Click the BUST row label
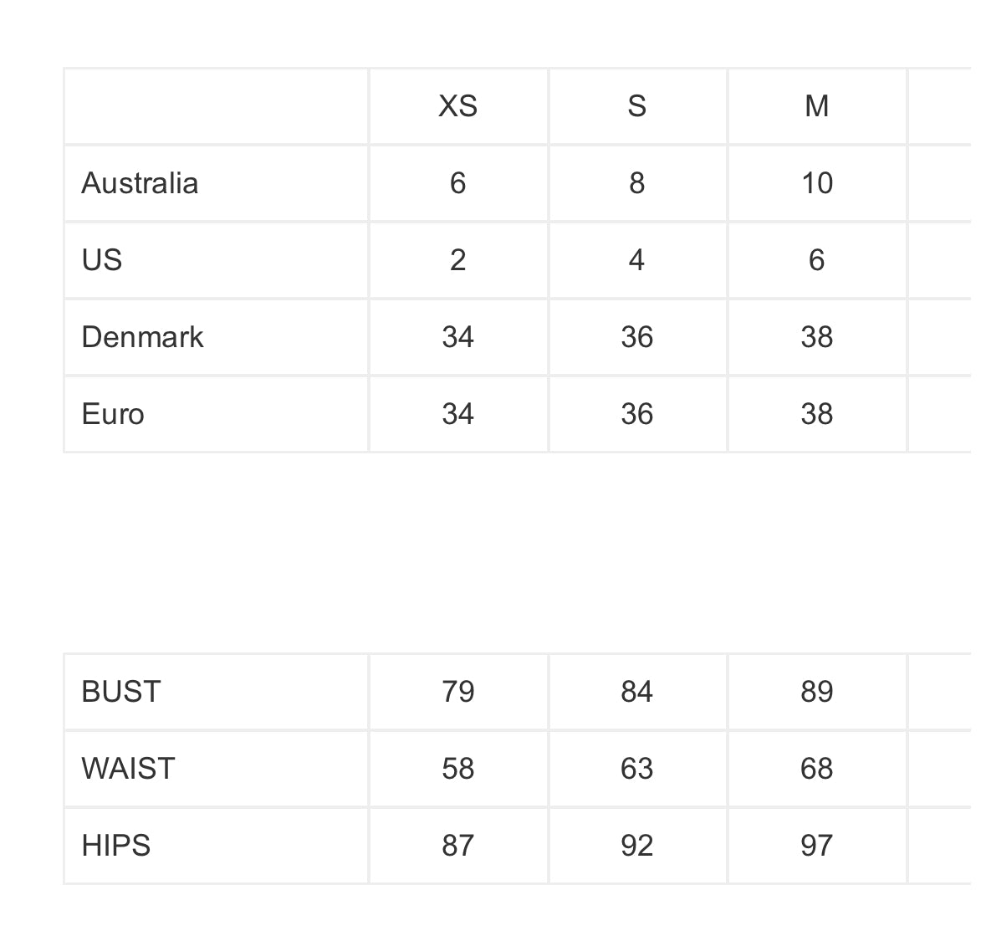This screenshot has width=986, height=936. coord(120,692)
